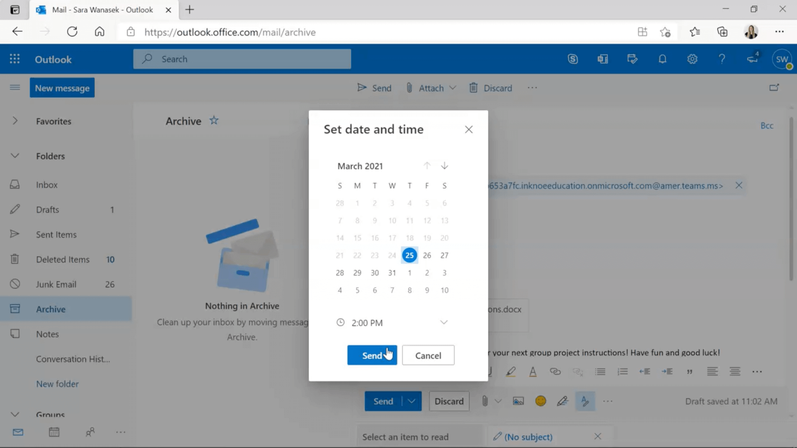797x448 pixels.
Task: Enable Bcc recipients field
Action: coord(767,125)
